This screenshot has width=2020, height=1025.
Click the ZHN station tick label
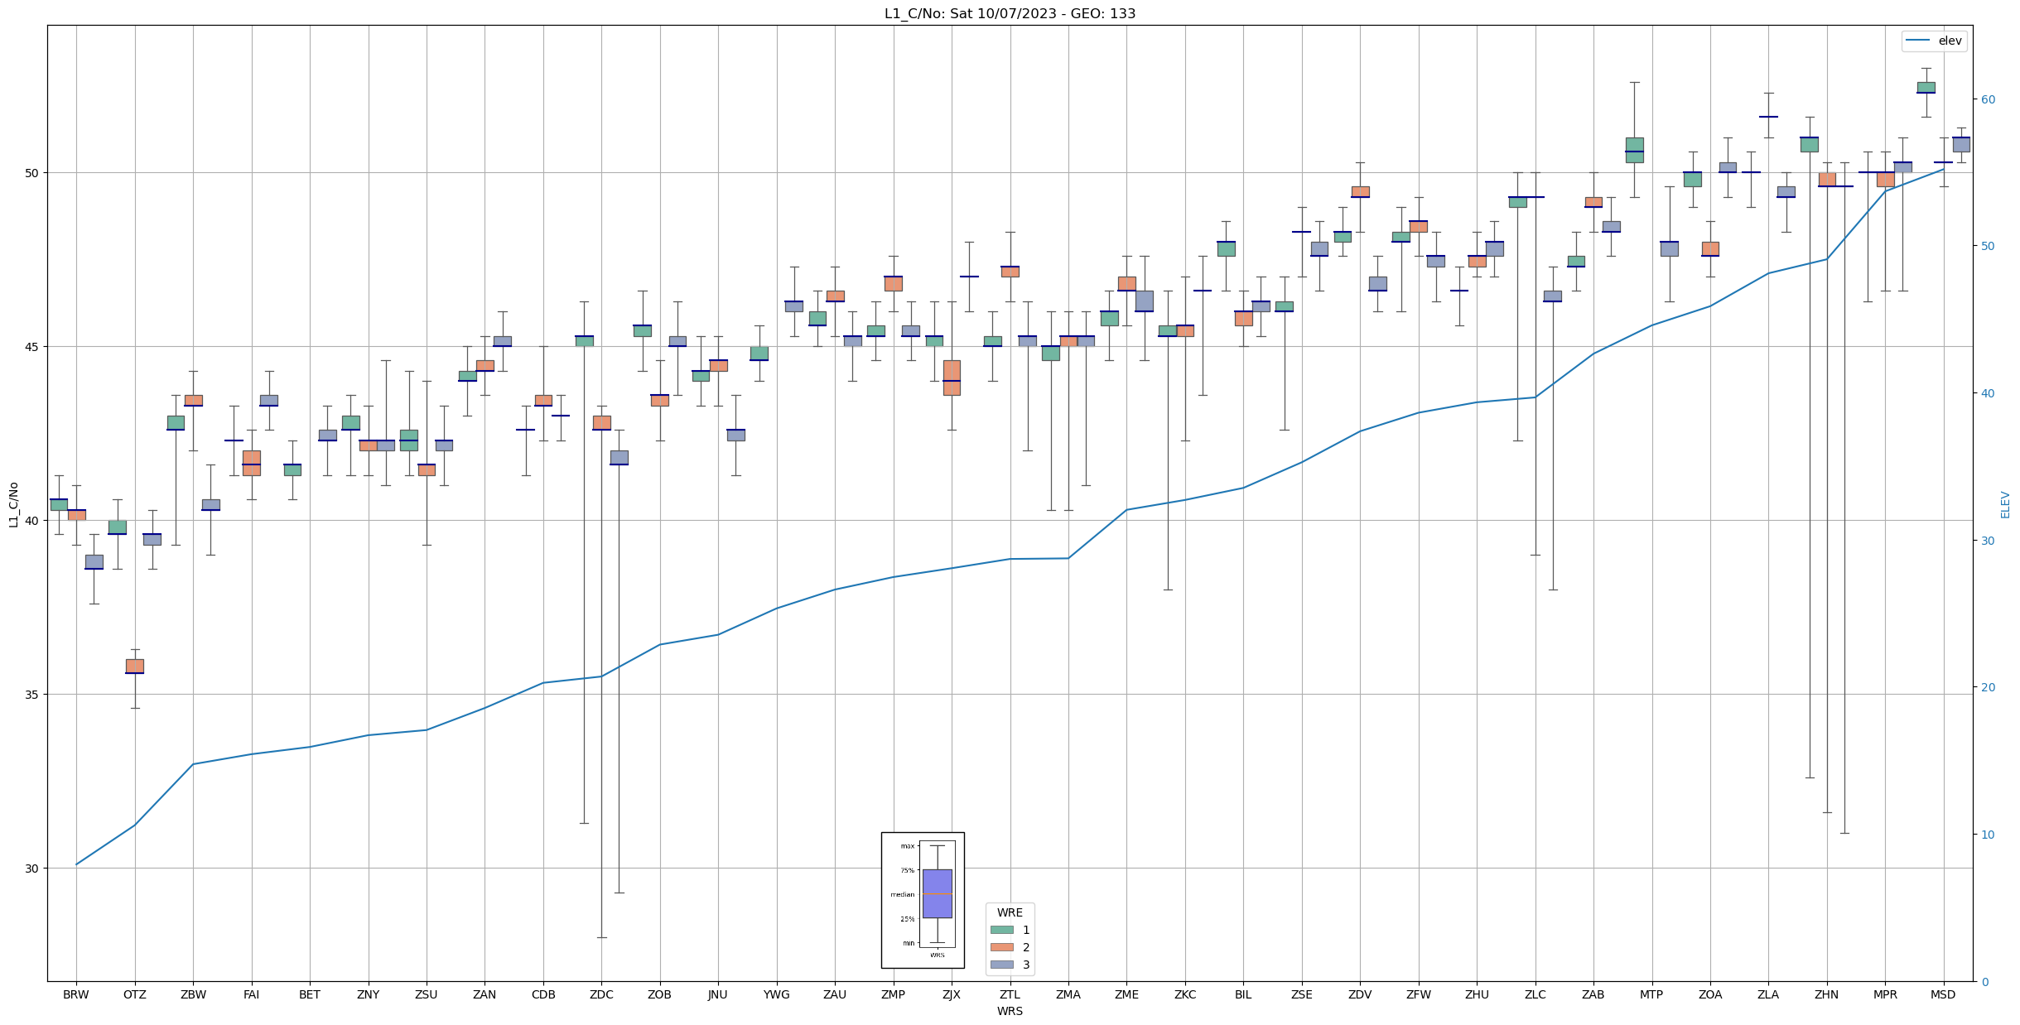tap(1826, 994)
